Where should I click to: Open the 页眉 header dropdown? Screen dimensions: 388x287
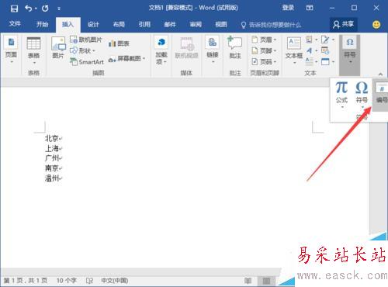[x=264, y=40]
